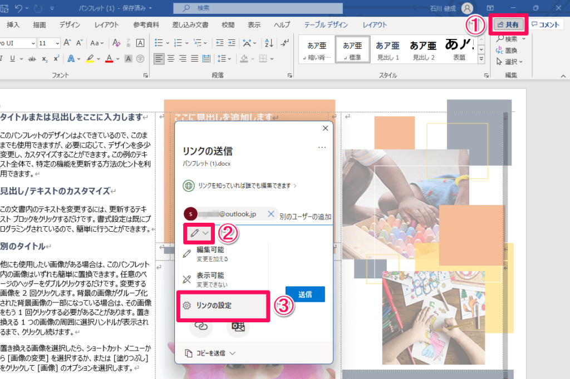
Task: Align text left
Action: [159, 58]
